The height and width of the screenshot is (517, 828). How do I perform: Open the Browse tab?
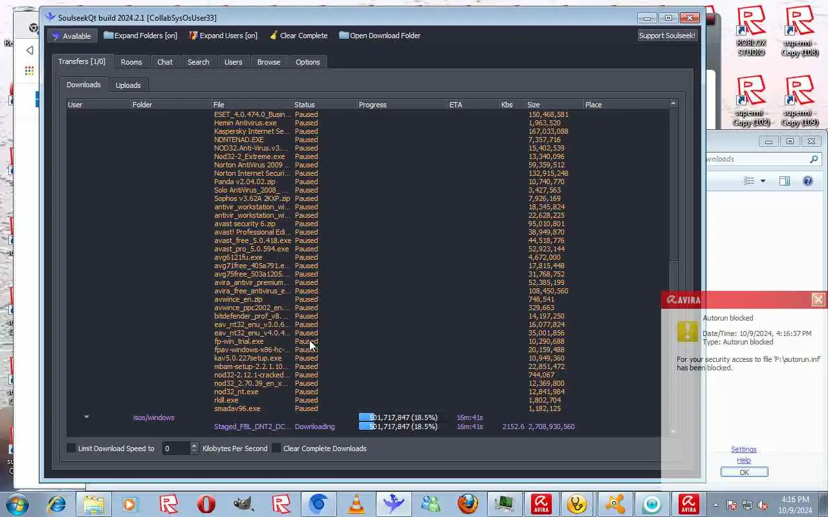tap(269, 62)
